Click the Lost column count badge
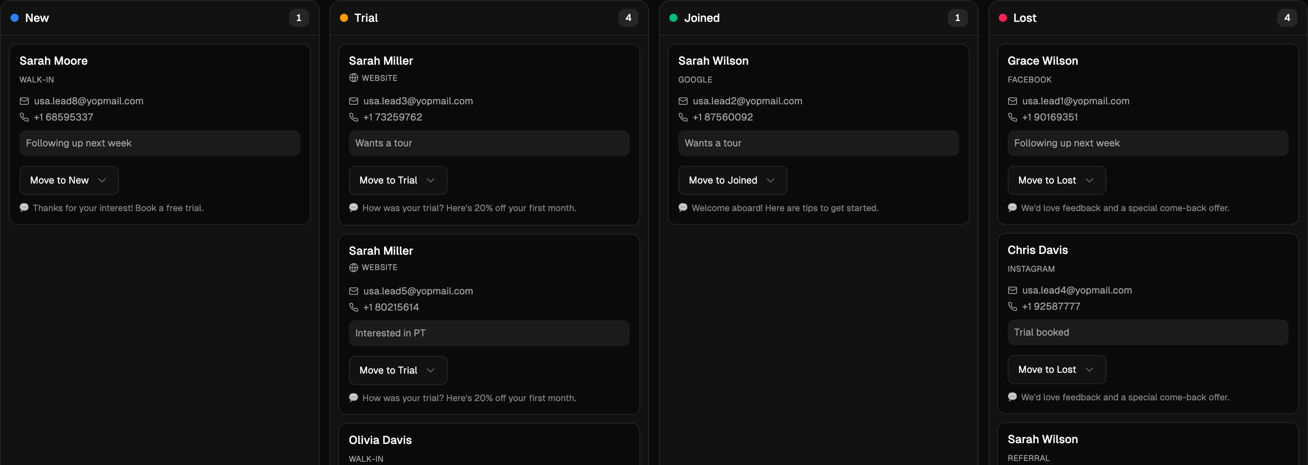Image resolution: width=1308 pixels, height=465 pixels. (1287, 18)
